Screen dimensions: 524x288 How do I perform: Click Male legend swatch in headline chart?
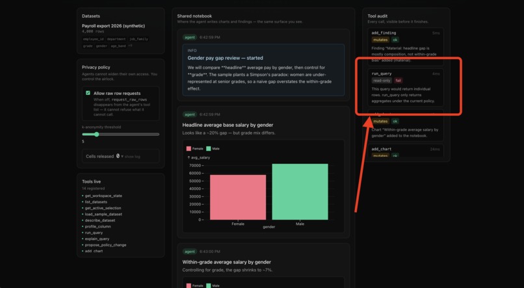[x=209, y=149]
